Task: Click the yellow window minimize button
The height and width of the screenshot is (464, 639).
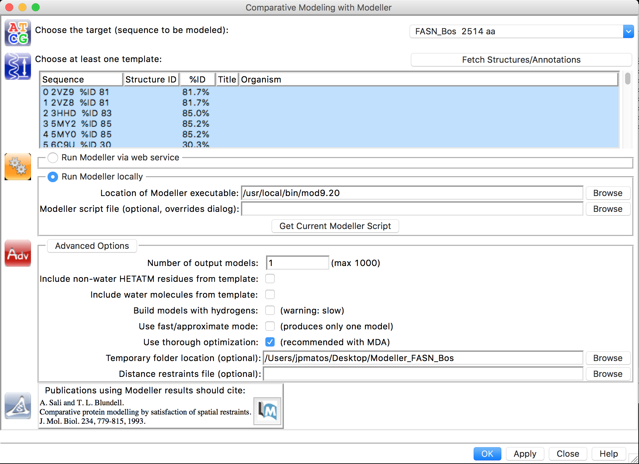Action: 22,7
